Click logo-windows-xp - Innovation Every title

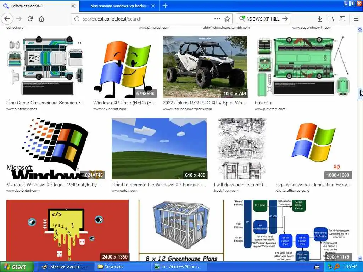pyautogui.click(x=314, y=185)
